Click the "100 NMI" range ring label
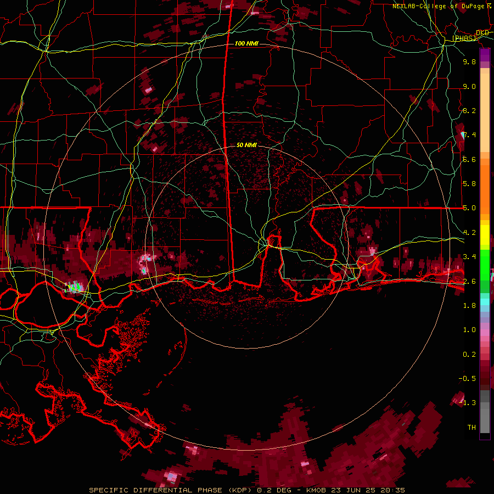Image resolution: width=494 pixels, height=494 pixels. 246,43
